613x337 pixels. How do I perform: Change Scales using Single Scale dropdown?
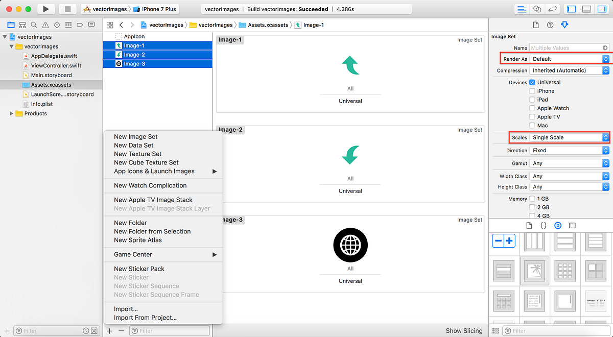pyautogui.click(x=569, y=137)
